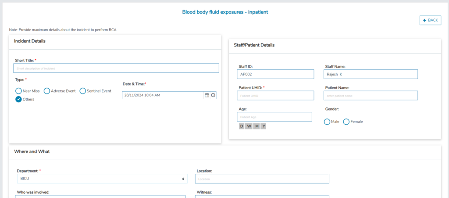Set age unit to days (D)
Image resolution: width=449 pixels, height=198 pixels.
(x=242, y=126)
